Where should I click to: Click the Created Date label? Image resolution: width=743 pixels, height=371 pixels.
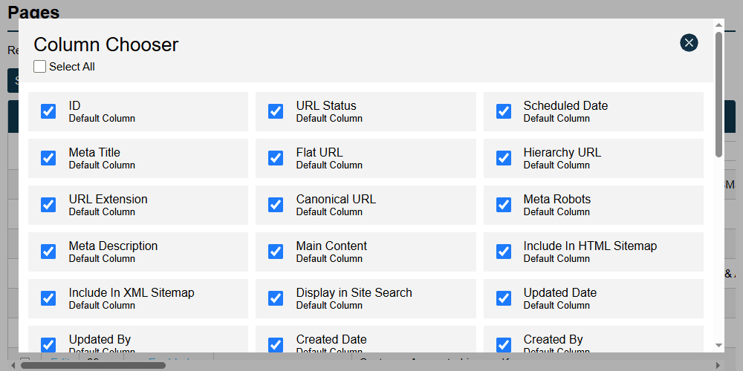tap(331, 340)
